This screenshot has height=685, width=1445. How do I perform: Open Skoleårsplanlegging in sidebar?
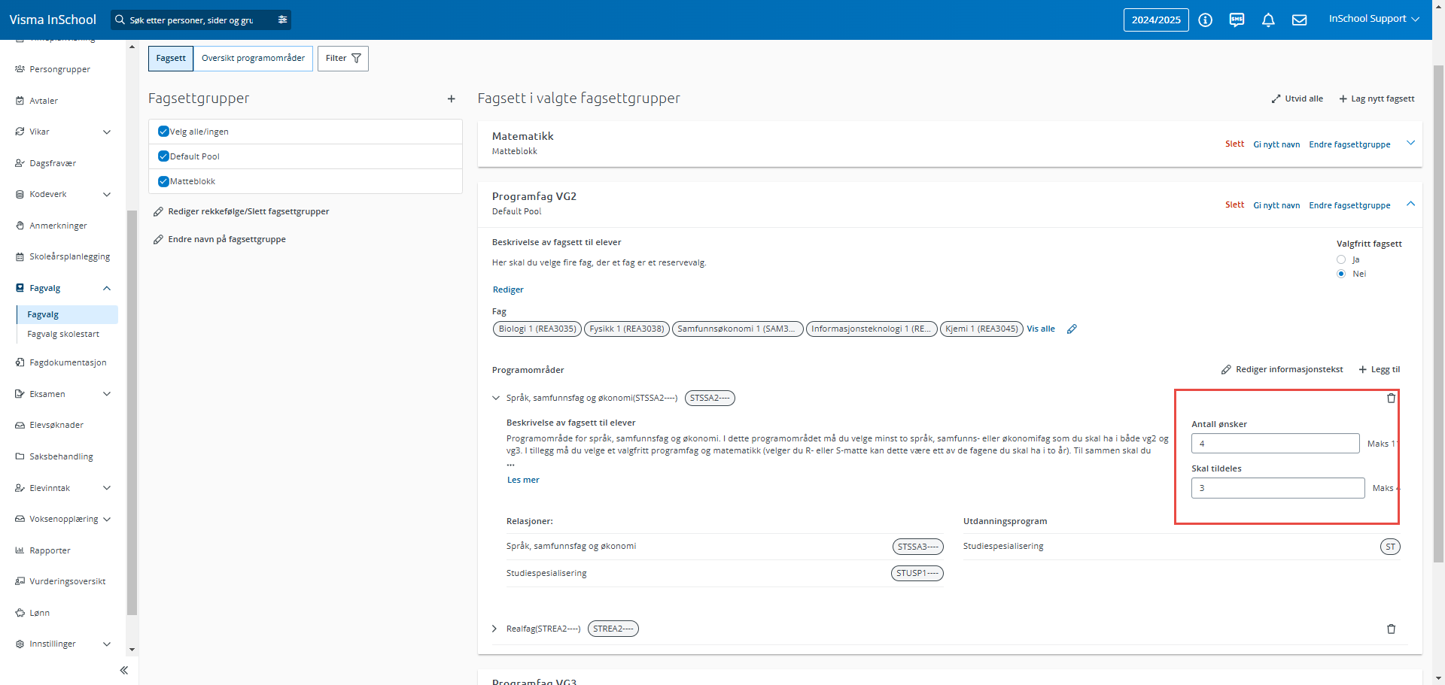pyautogui.click(x=69, y=256)
